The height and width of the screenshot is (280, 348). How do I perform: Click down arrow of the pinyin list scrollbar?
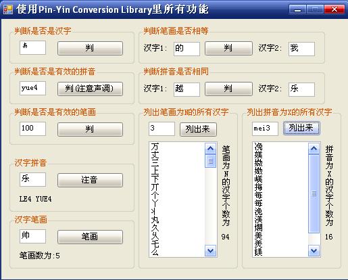tap(314, 250)
